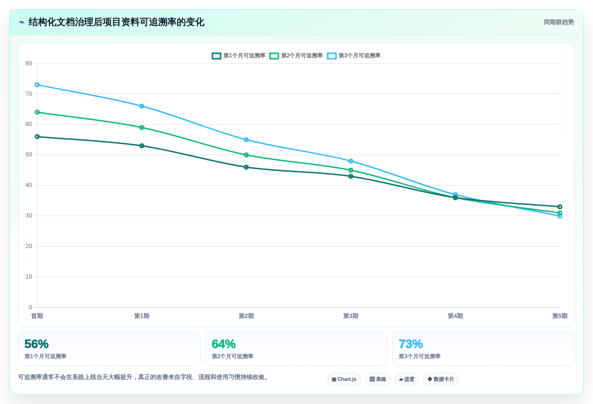The width and height of the screenshot is (593, 404).
Task: Click the 第2个月 data point at 首期 (64)
Action: [x=37, y=112]
